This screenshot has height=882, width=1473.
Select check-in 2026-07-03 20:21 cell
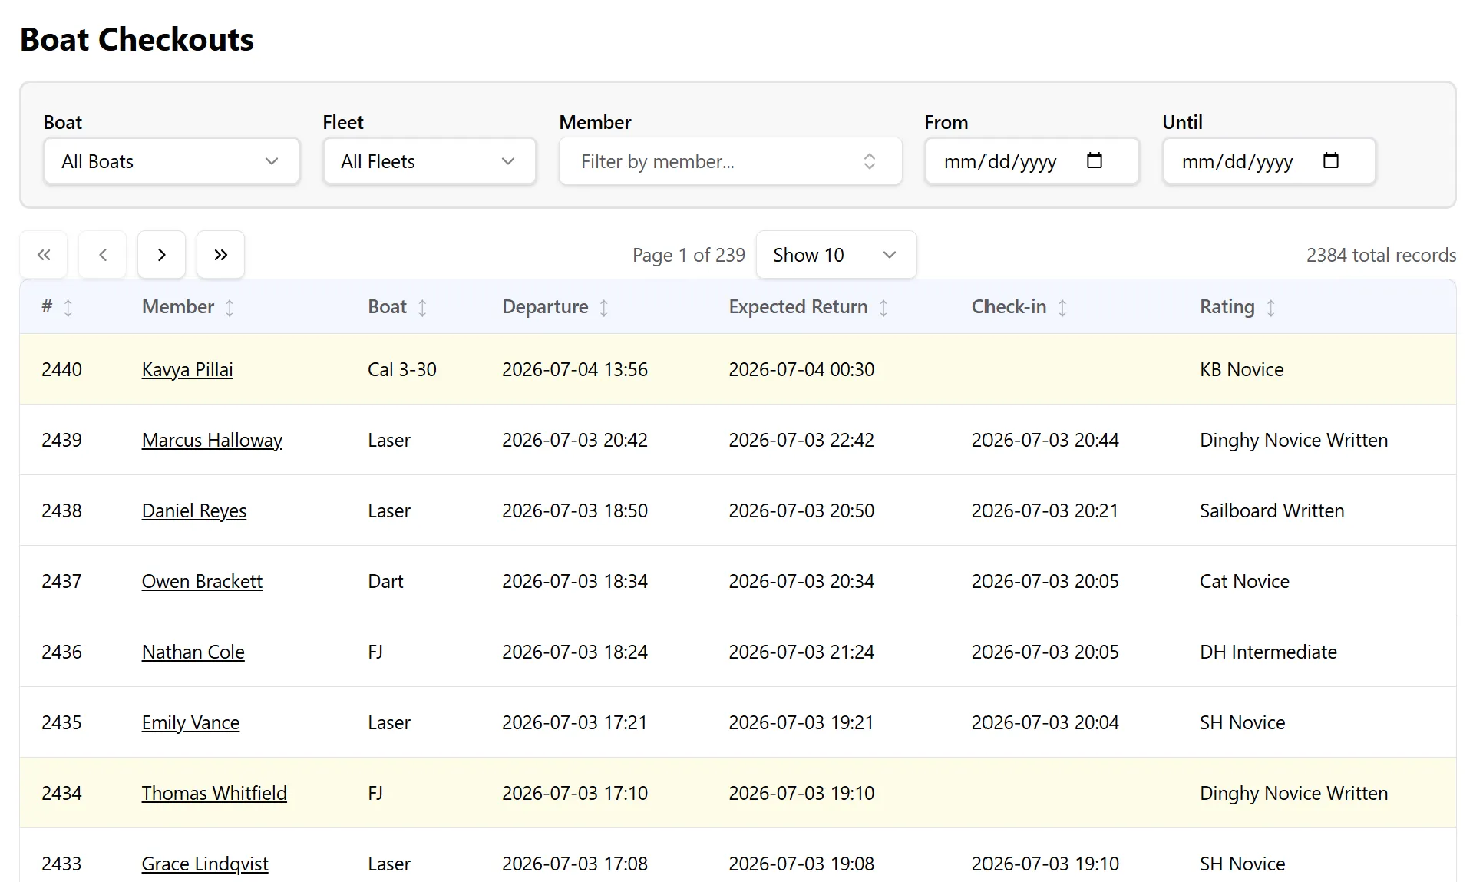pyautogui.click(x=1045, y=511)
